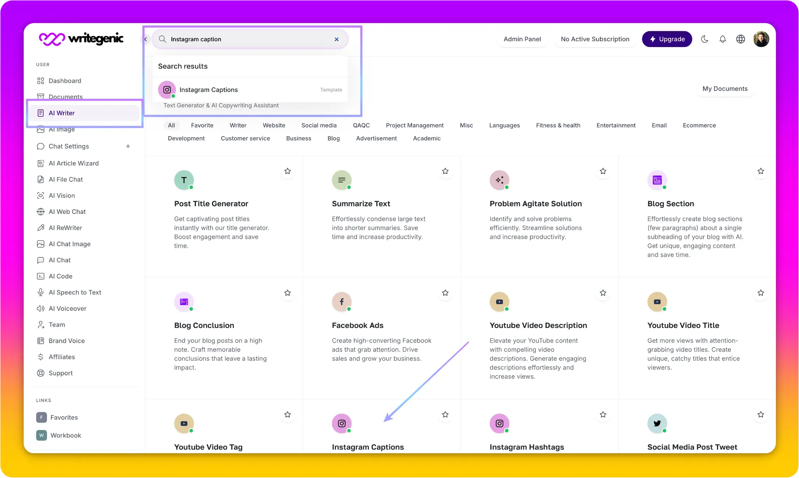The height and width of the screenshot is (478, 799).
Task: Favorite the Instagram Captions star
Action: coord(445,415)
